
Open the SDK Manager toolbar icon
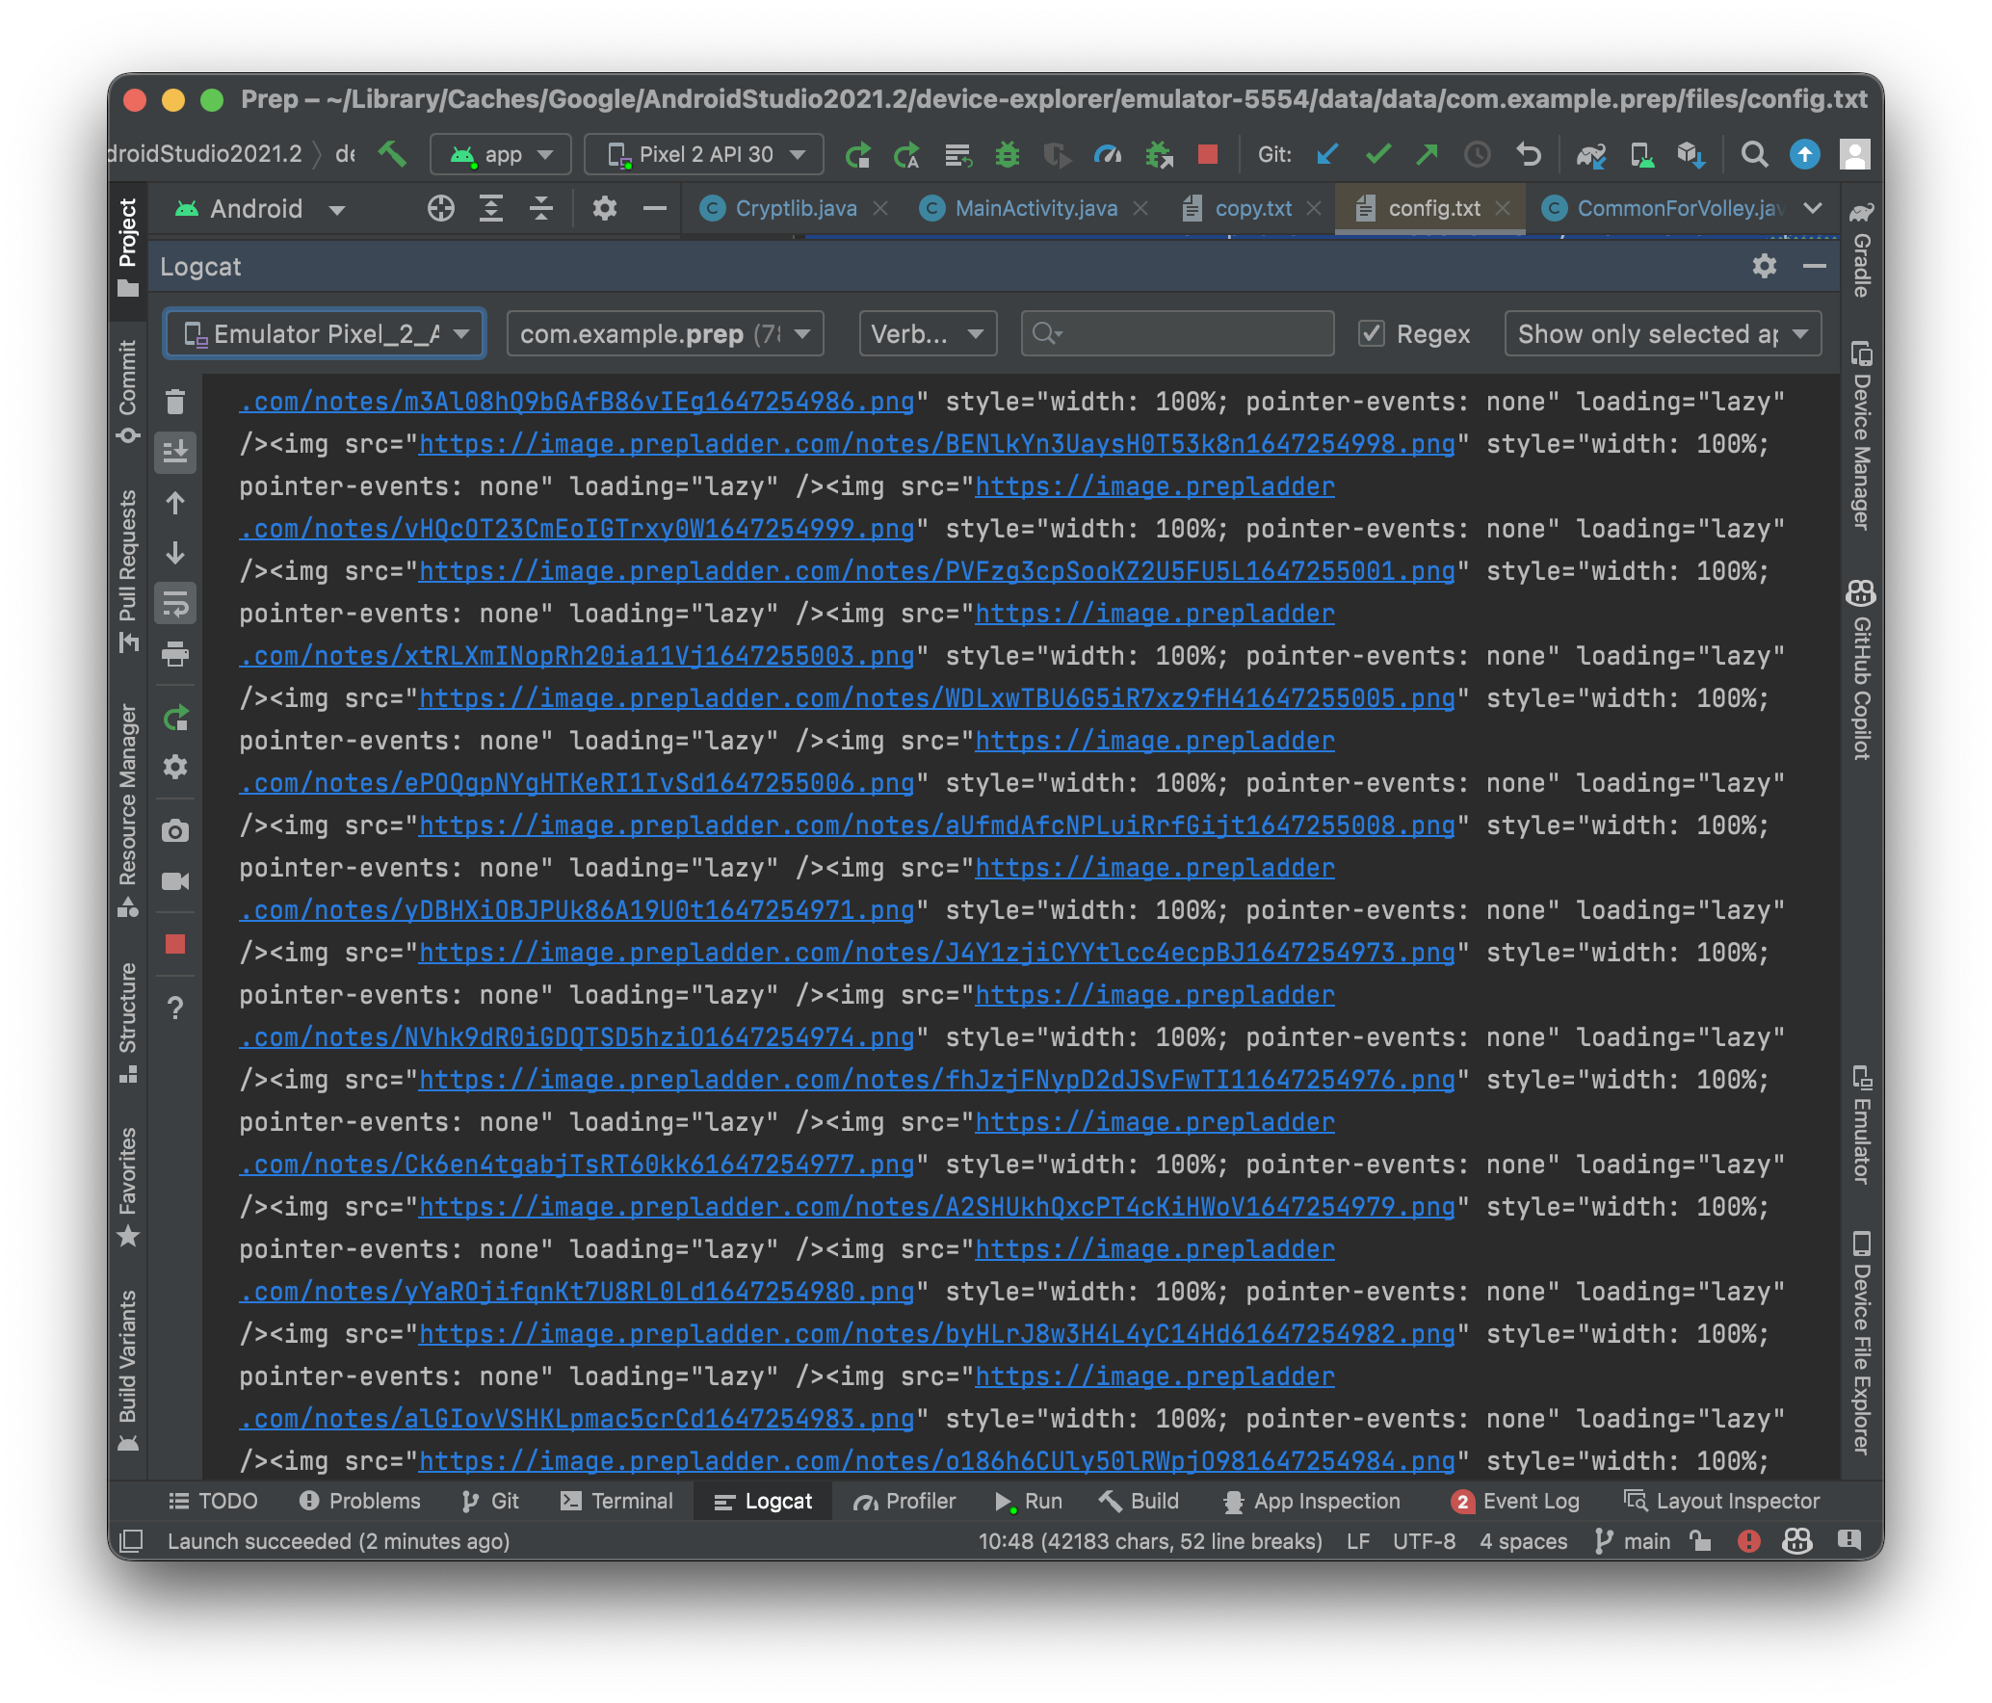point(1691,154)
